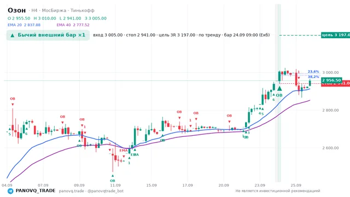Click the 23,6% Fibonacci level label
This screenshot has width=350, height=197.
(x=313, y=72)
